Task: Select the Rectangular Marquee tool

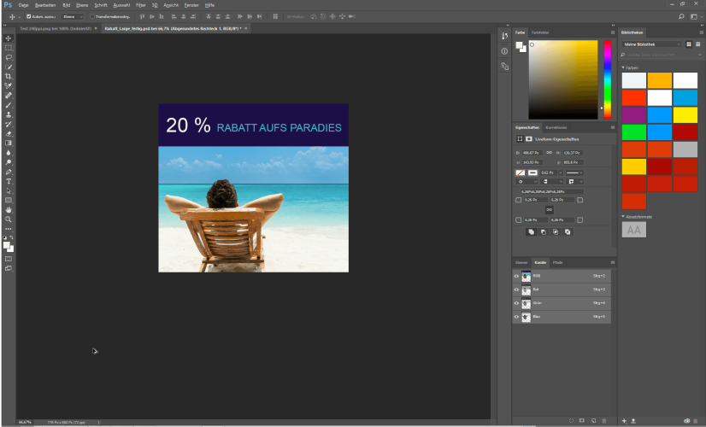Action: (x=9, y=48)
